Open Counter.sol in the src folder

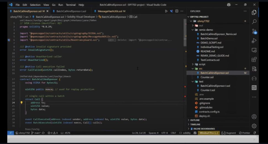click(207, 77)
